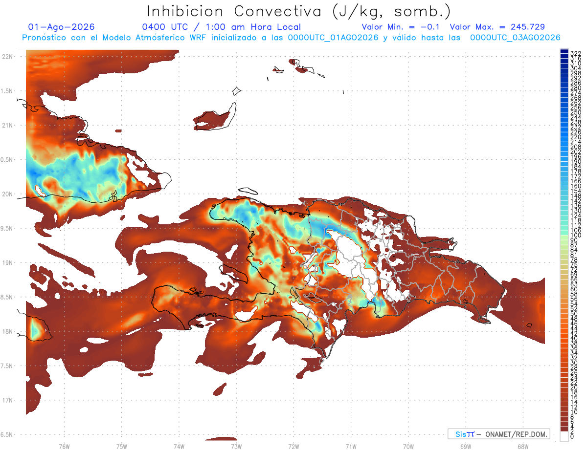Click the "73W" longitude label
Image resolution: width=587 pixels, height=453 pixels.
point(236,446)
